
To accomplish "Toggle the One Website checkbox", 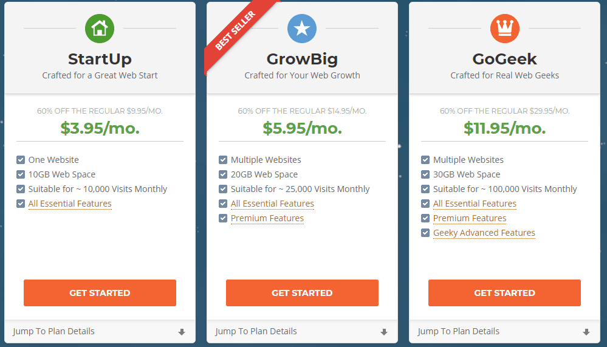I will click(x=21, y=160).
